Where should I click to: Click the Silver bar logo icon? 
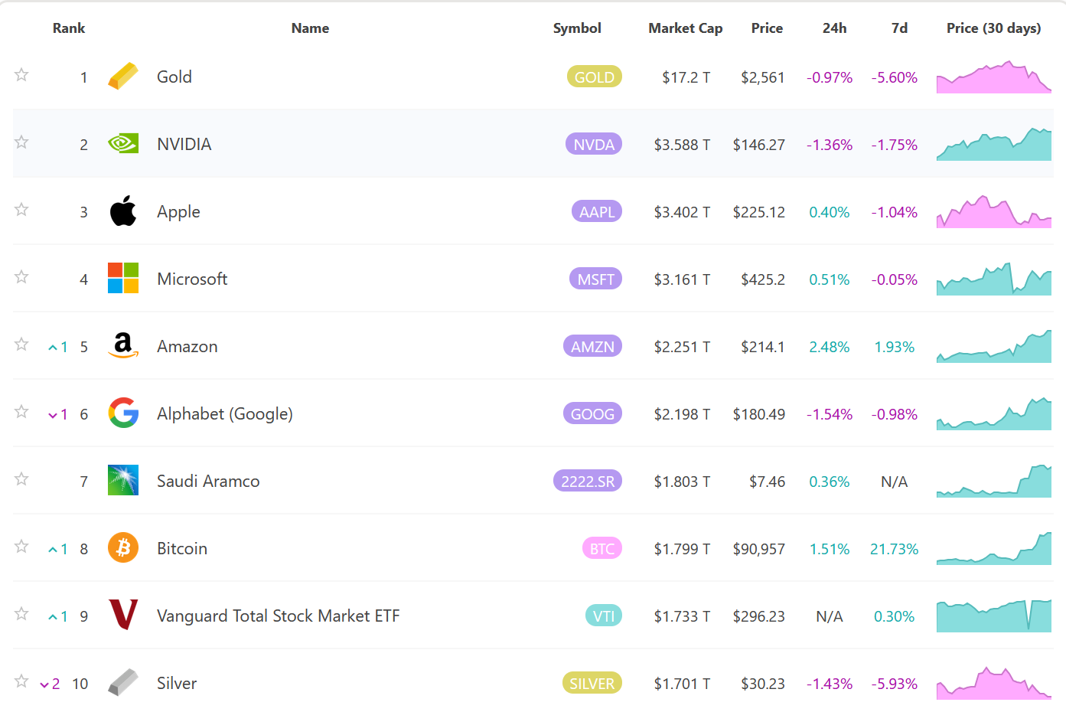pyautogui.click(x=122, y=683)
